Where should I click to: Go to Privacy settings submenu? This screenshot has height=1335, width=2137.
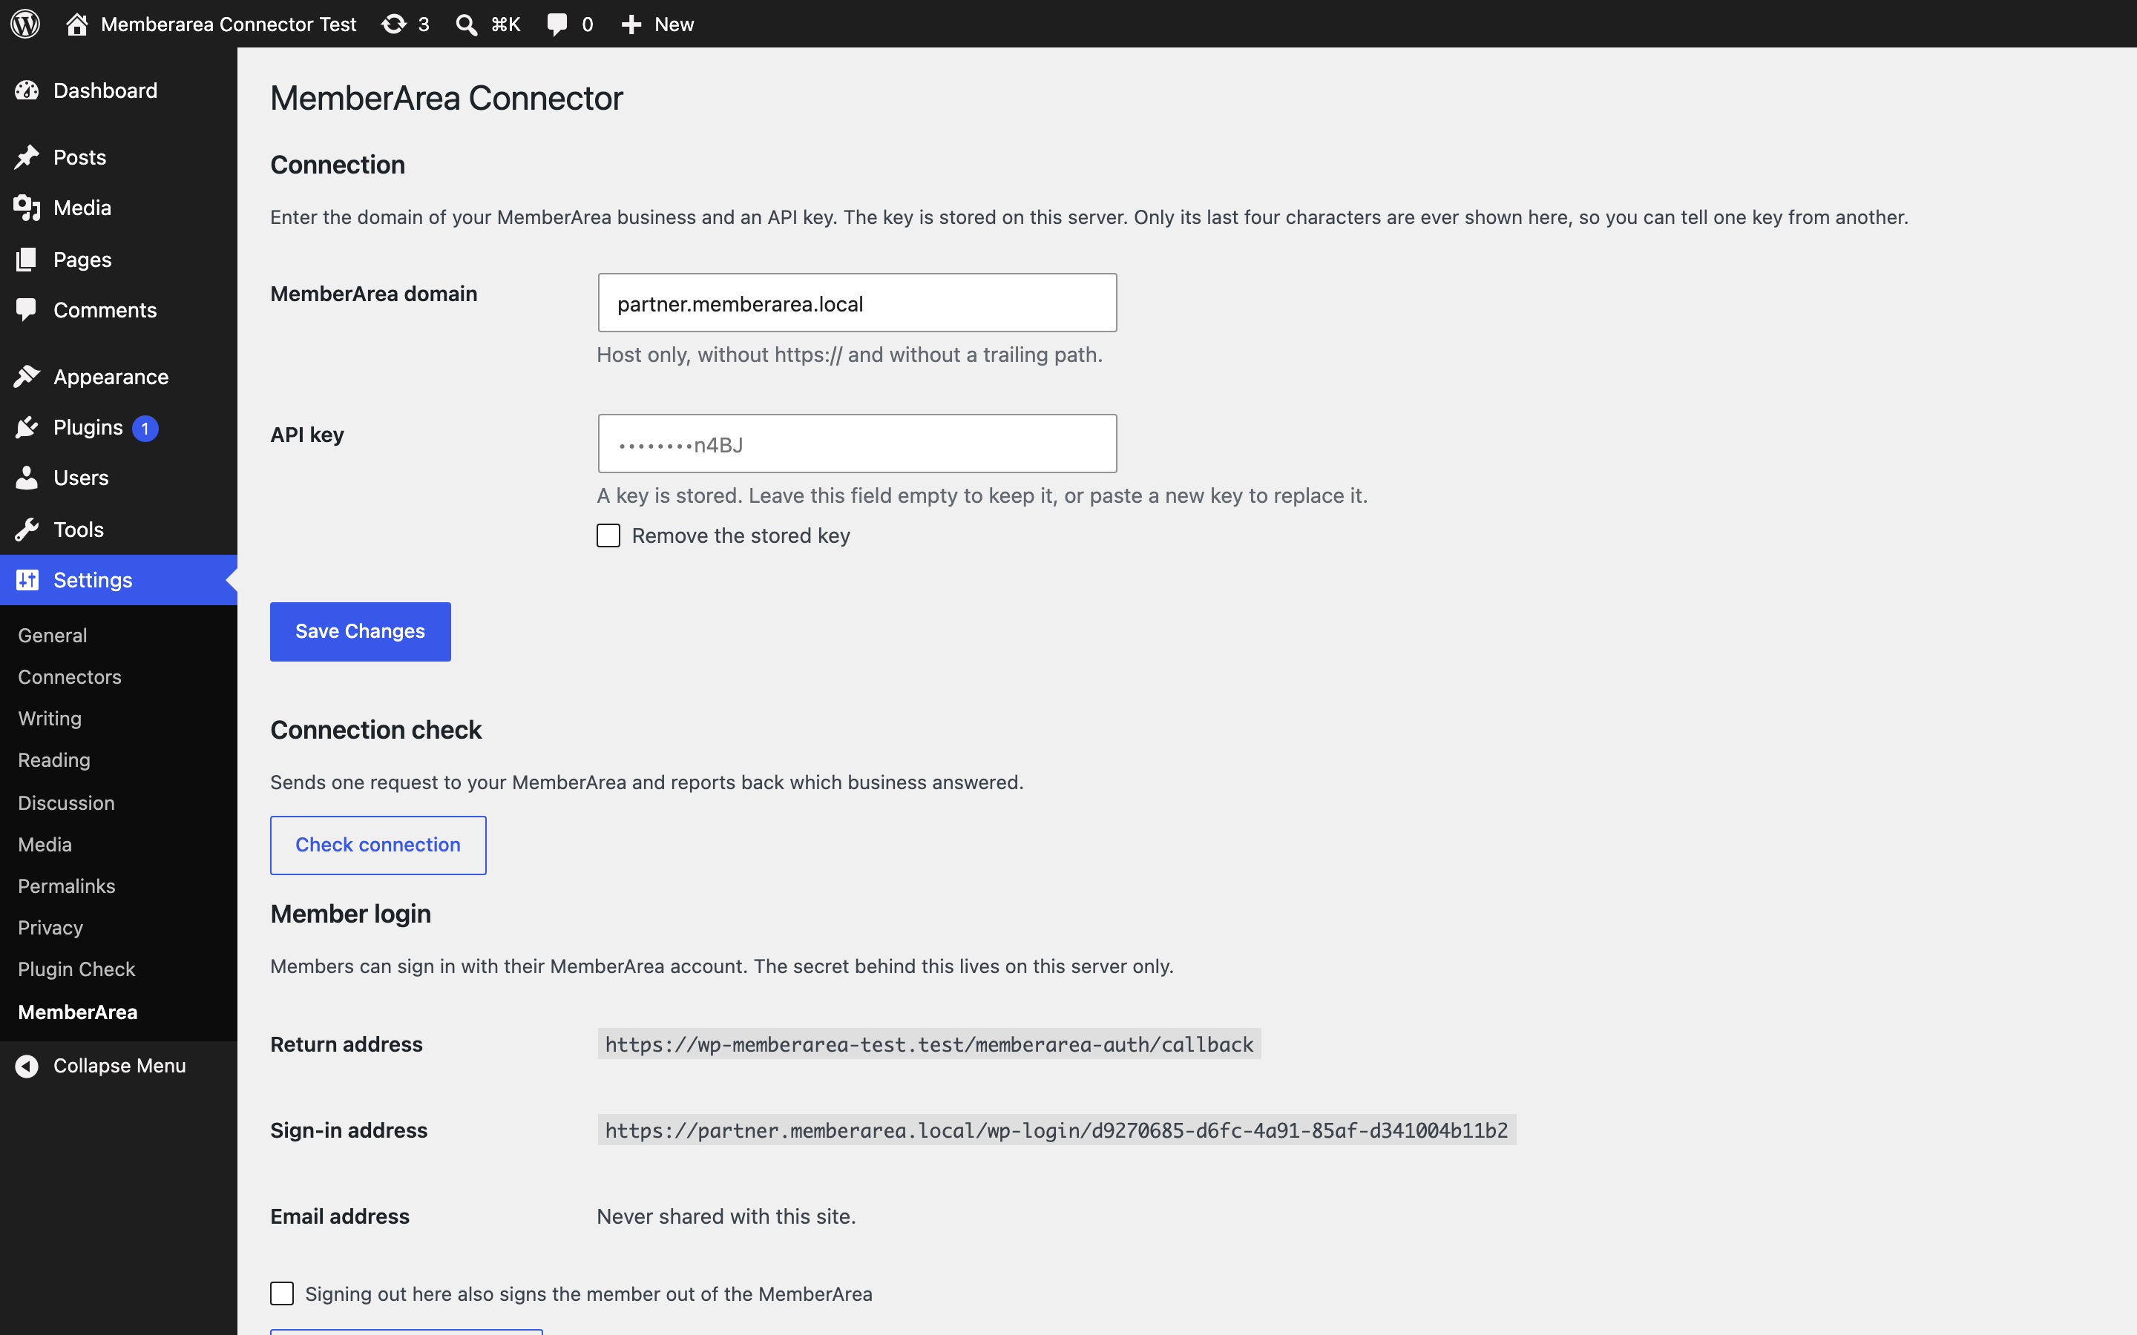click(x=50, y=927)
